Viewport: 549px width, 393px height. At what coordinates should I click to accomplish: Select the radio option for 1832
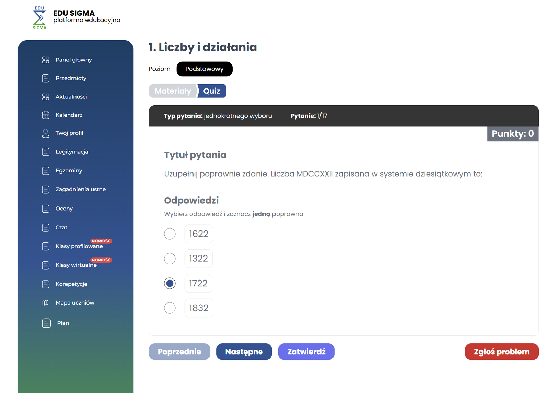coord(170,308)
